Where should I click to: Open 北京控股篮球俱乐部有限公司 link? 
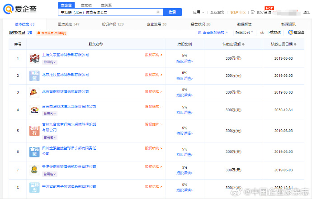65,75
